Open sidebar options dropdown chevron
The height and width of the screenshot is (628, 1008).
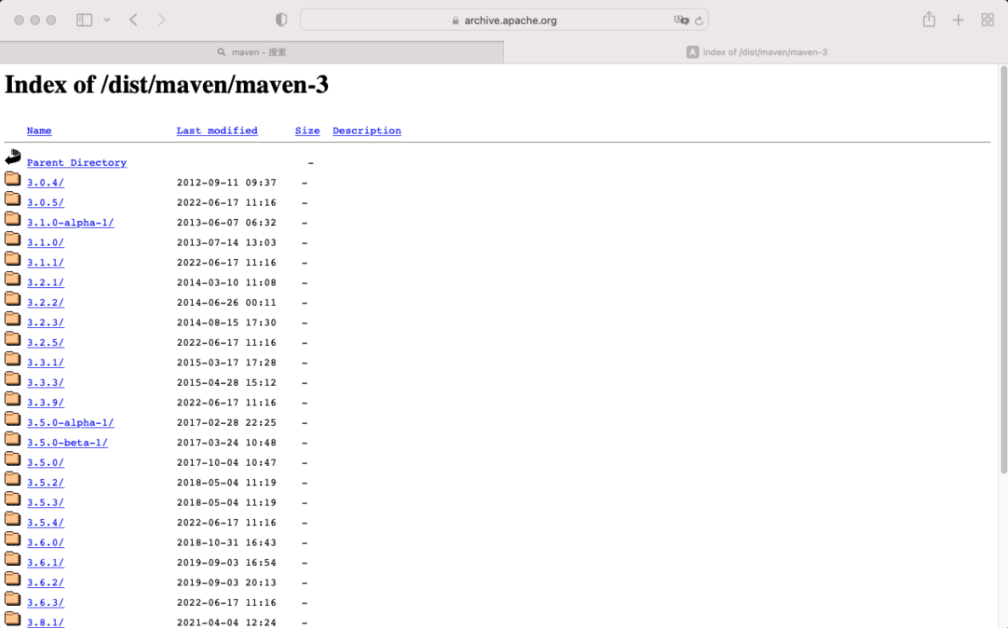click(x=107, y=20)
